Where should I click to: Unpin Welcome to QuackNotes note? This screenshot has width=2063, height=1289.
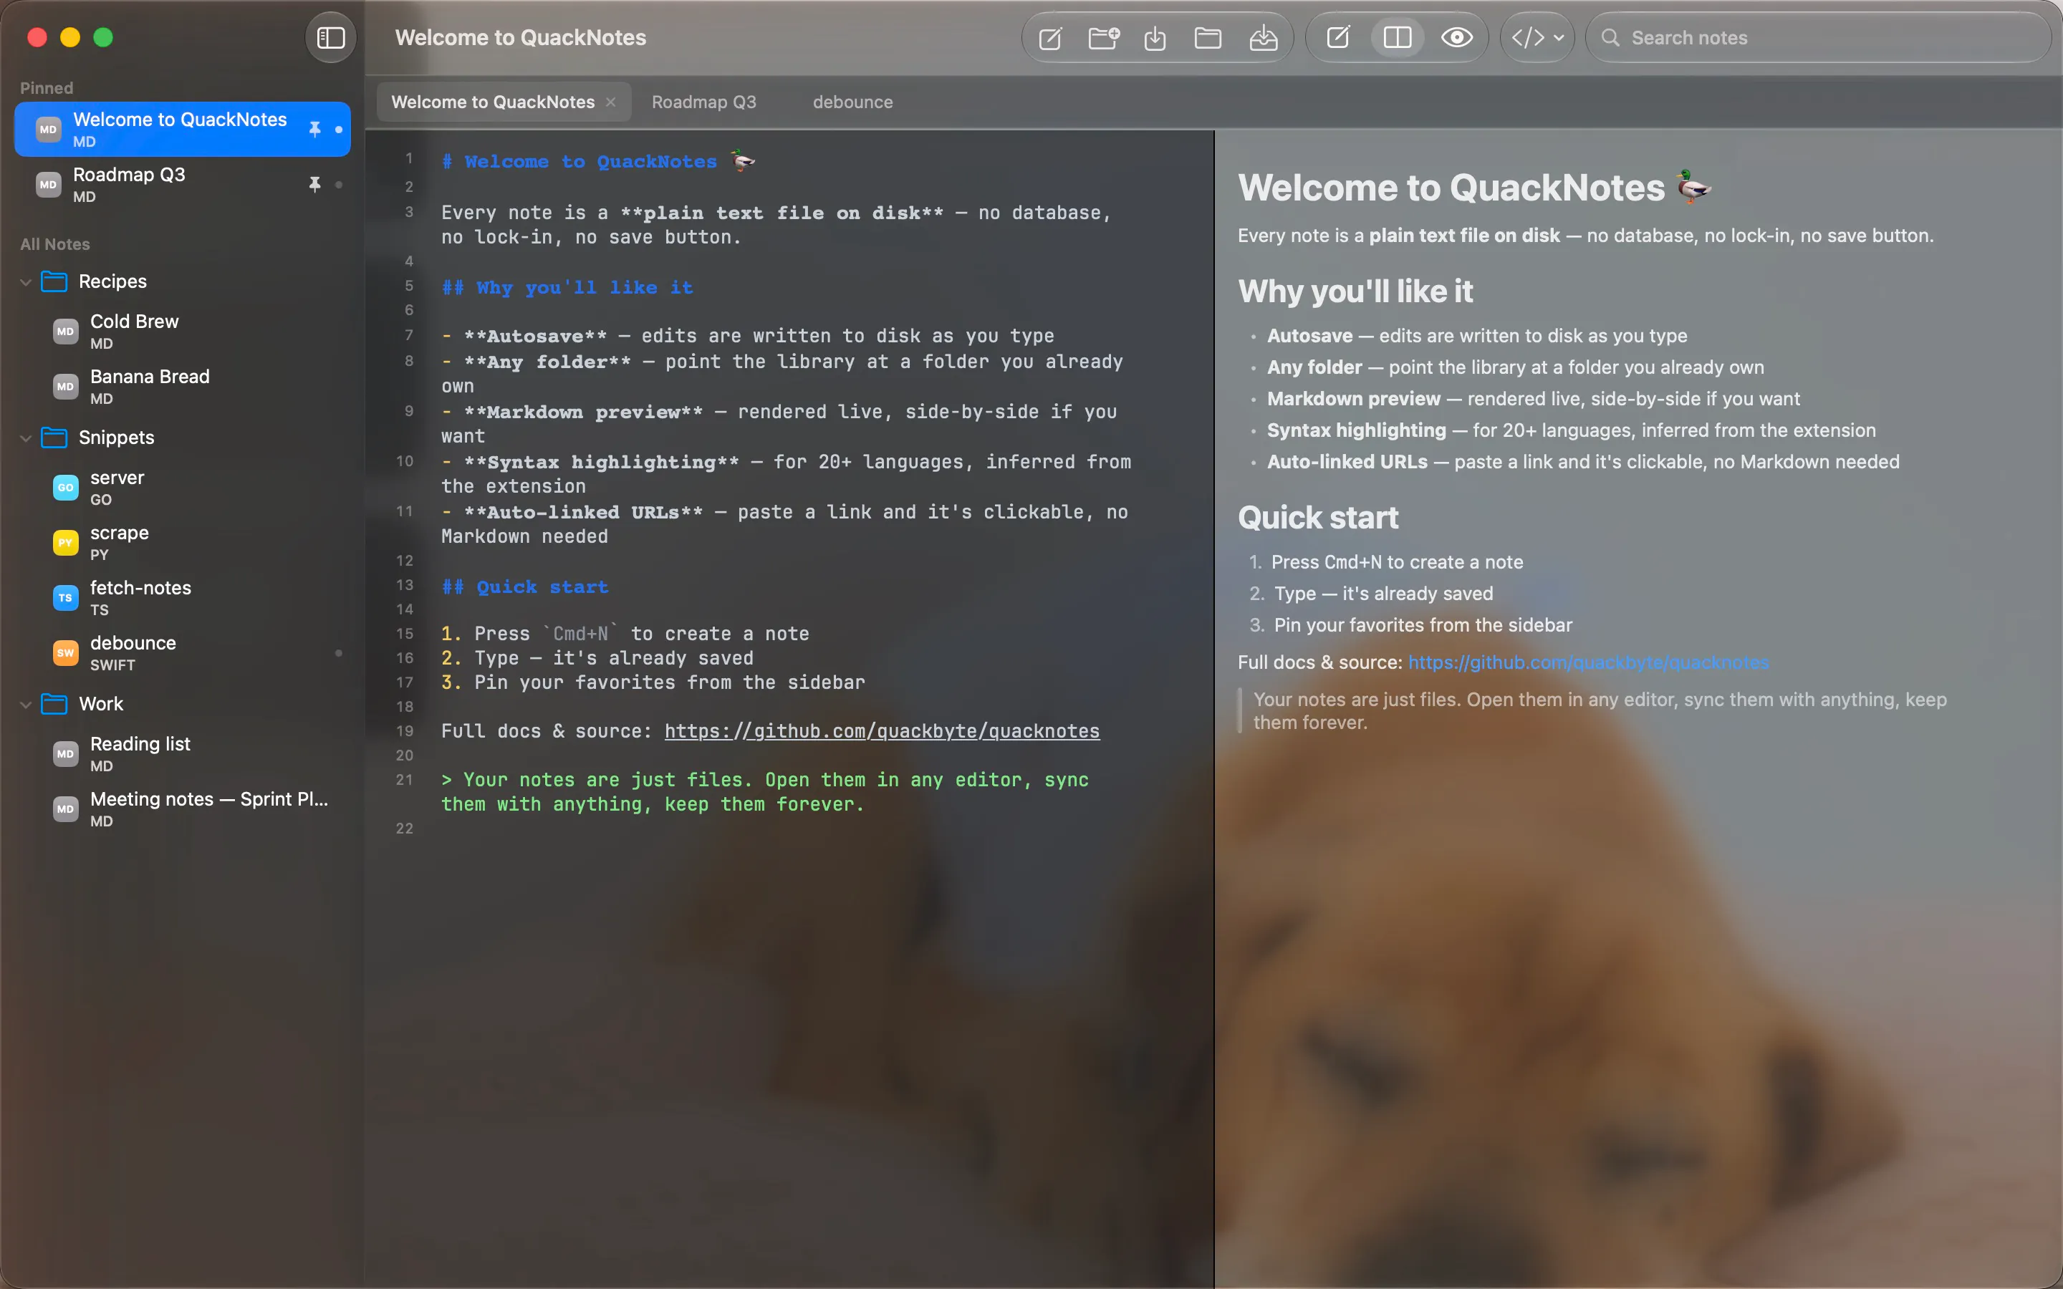click(x=314, y=130)
